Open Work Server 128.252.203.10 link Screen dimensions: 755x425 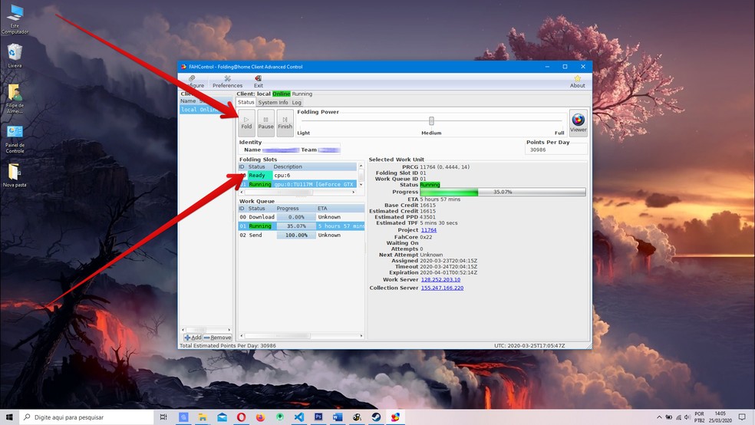tap(440, 280)
